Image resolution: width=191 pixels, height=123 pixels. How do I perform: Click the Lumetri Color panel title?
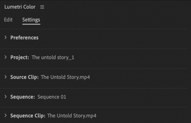(20, 7)
